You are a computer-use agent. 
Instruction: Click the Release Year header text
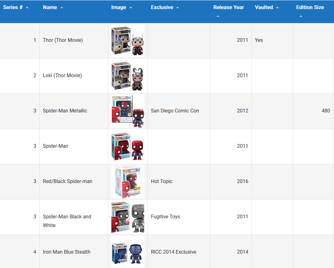(x=229, y=7)
